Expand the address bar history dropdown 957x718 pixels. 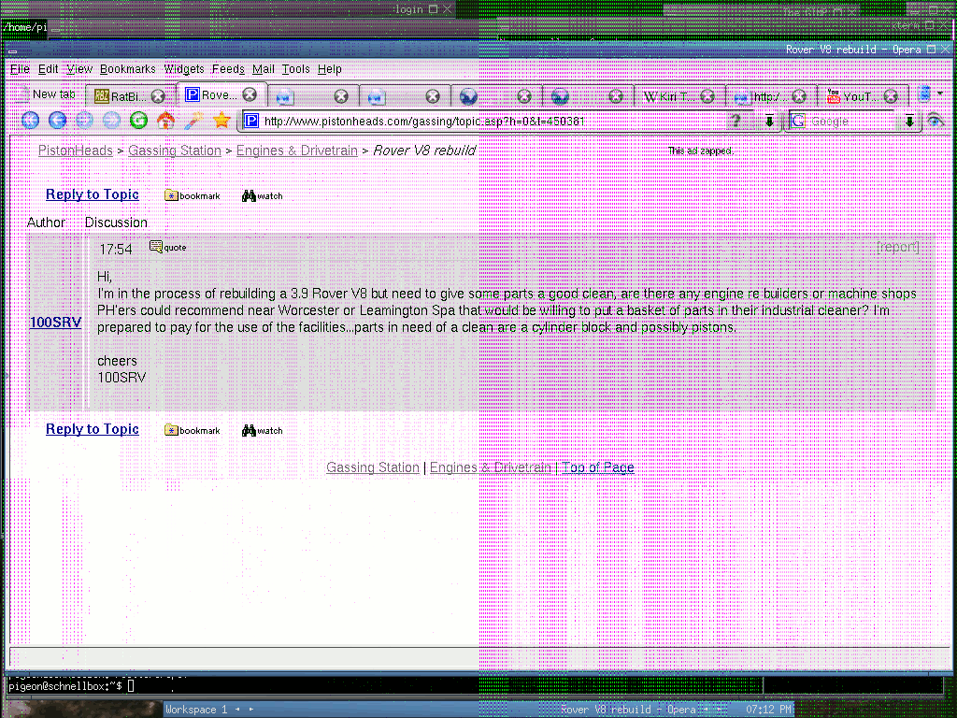tap(769, 121)
